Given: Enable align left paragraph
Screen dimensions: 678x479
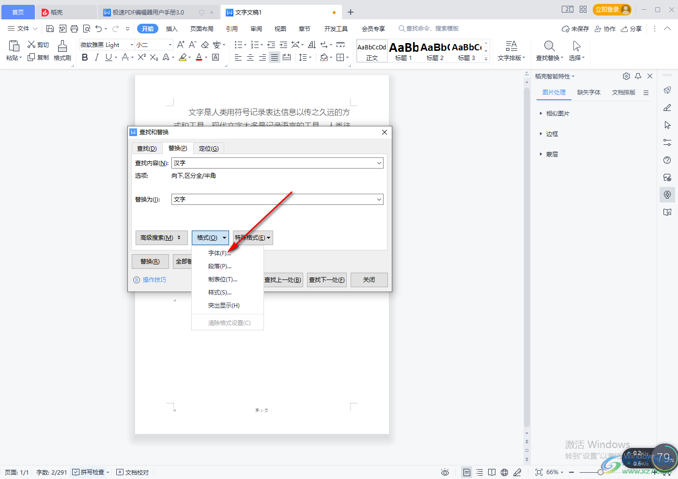Looking at the screenshot, I should coord(238,57).
